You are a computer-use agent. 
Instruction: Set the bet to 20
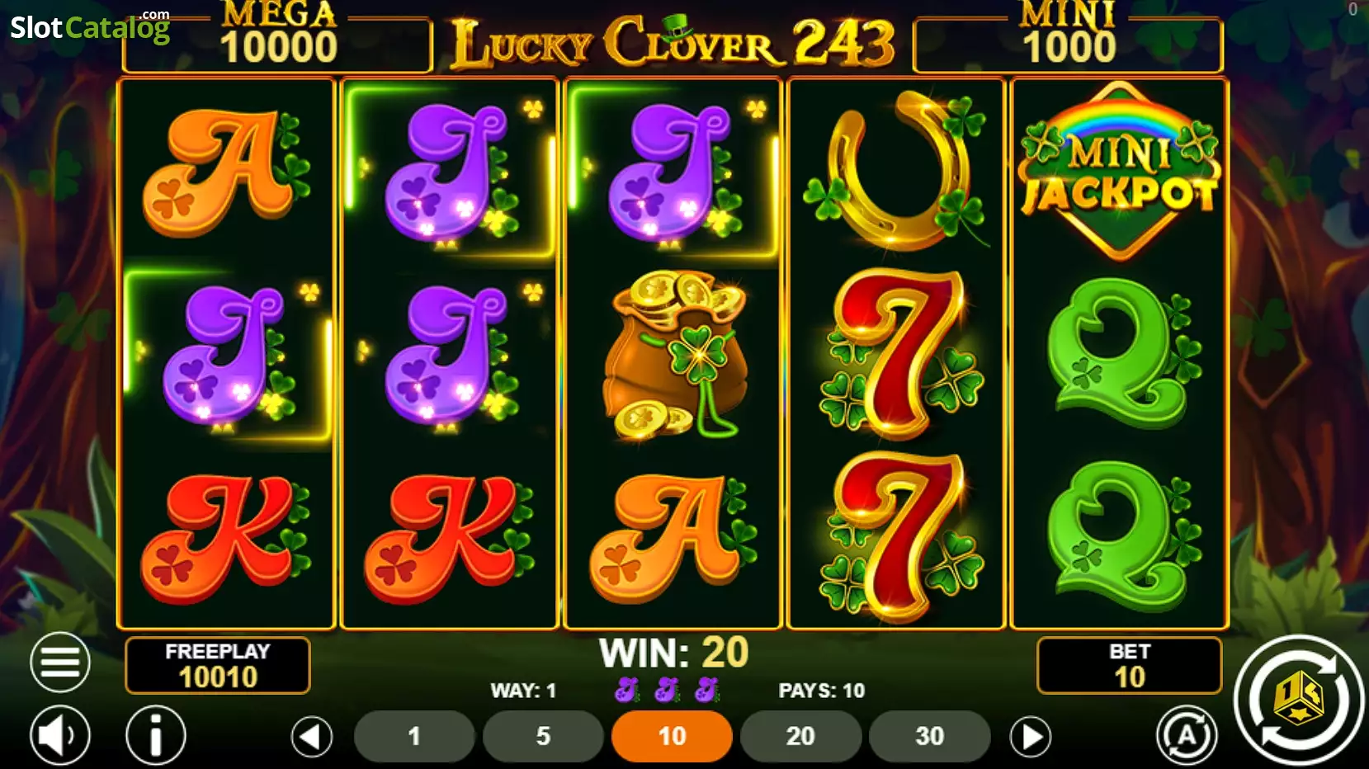[x=800, y=736]
